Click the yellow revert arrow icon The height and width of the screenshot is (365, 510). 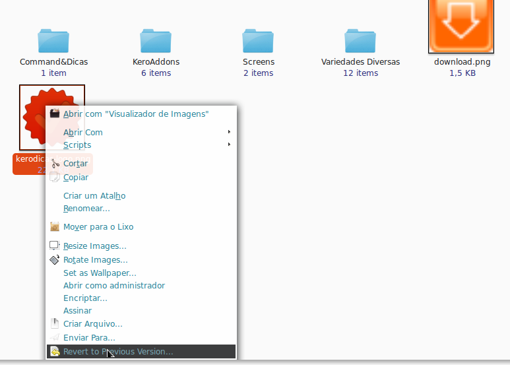click(x=55, y=351)
